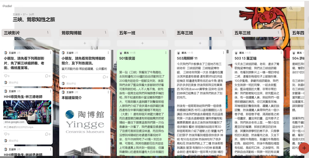Viewport: 309px width, 158px height.
Task: Click the anonymous avatar on 501彭奕芸 post
Action: tap(121, 53)
